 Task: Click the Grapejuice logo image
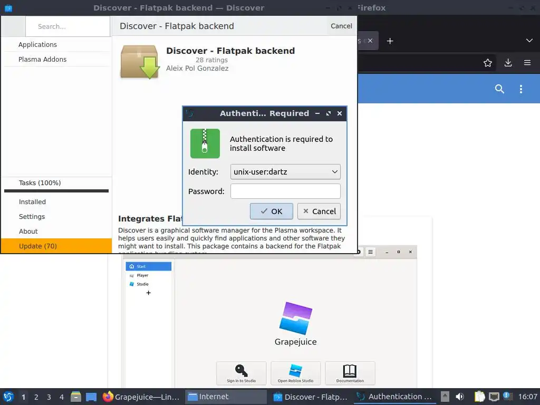pyautogui.click(x=295, y=318)
